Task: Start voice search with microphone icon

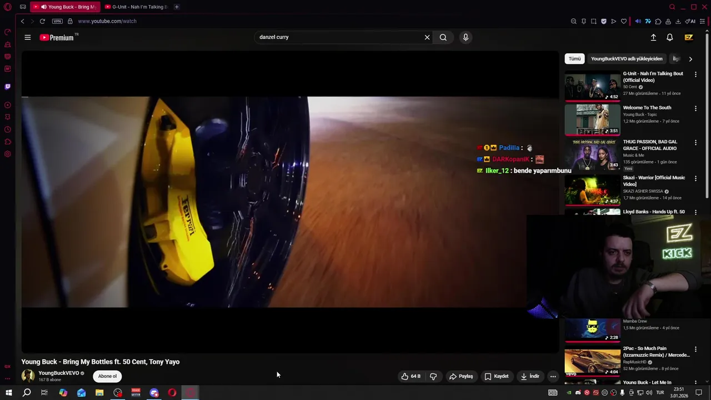Action: [465, 37]
